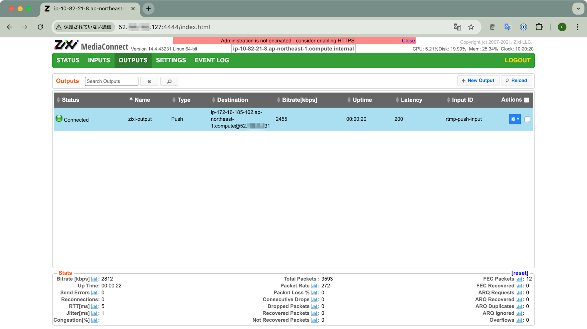Sort the table by Bitrate column

pyautogui.click(x=299, y=100)
